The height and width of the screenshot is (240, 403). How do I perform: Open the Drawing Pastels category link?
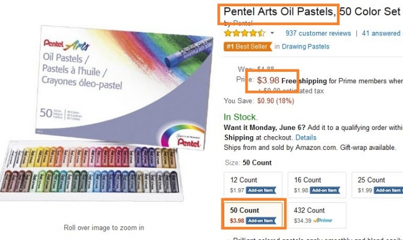pyautogui.click(x=305, y=47)
